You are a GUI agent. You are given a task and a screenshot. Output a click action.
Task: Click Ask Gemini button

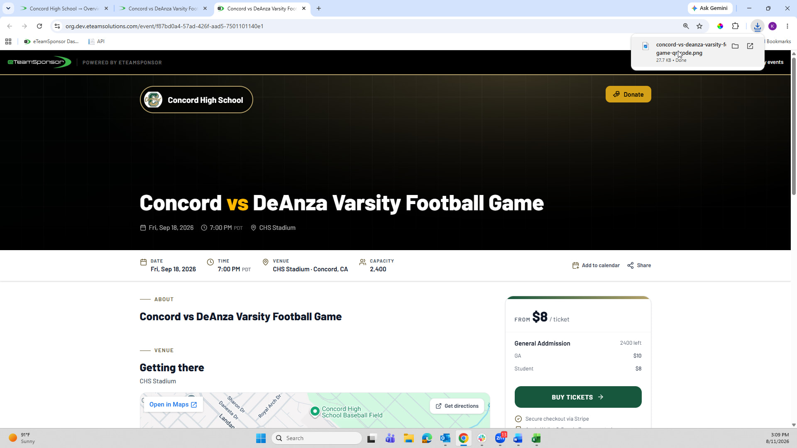710,8
